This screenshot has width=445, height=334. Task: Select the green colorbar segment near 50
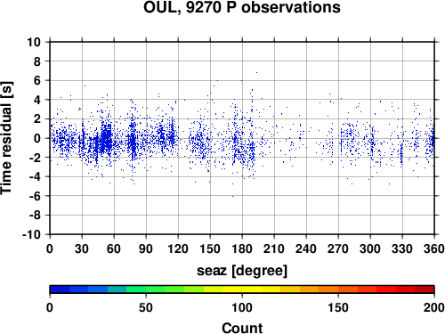[x=155, y=289]
